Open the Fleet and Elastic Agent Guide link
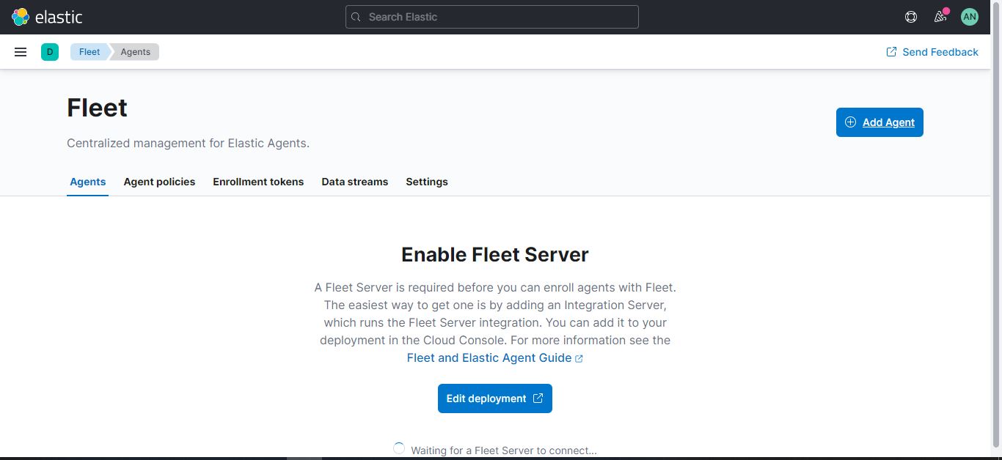 [495, 358]
